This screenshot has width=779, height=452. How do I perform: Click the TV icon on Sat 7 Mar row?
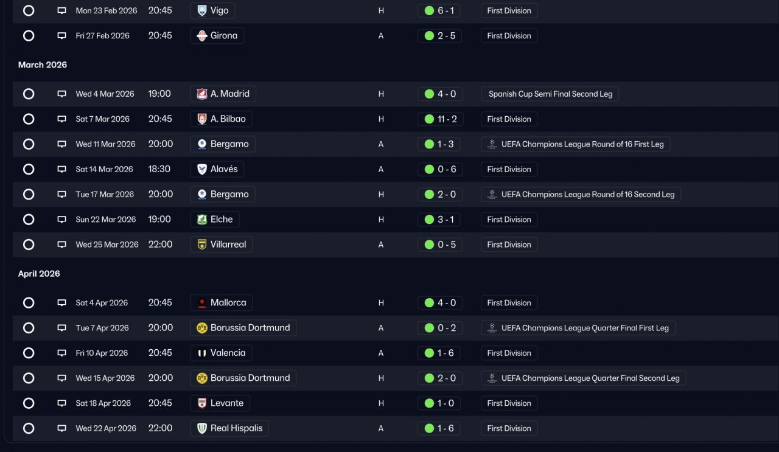(61, 119)
